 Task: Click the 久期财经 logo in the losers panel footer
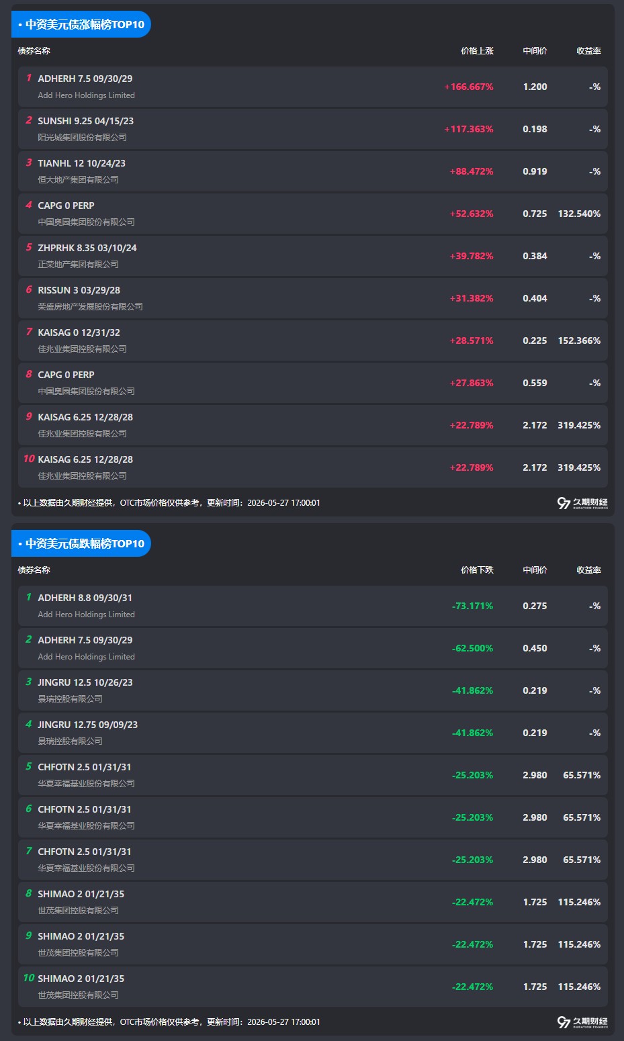click(582, 1022)
